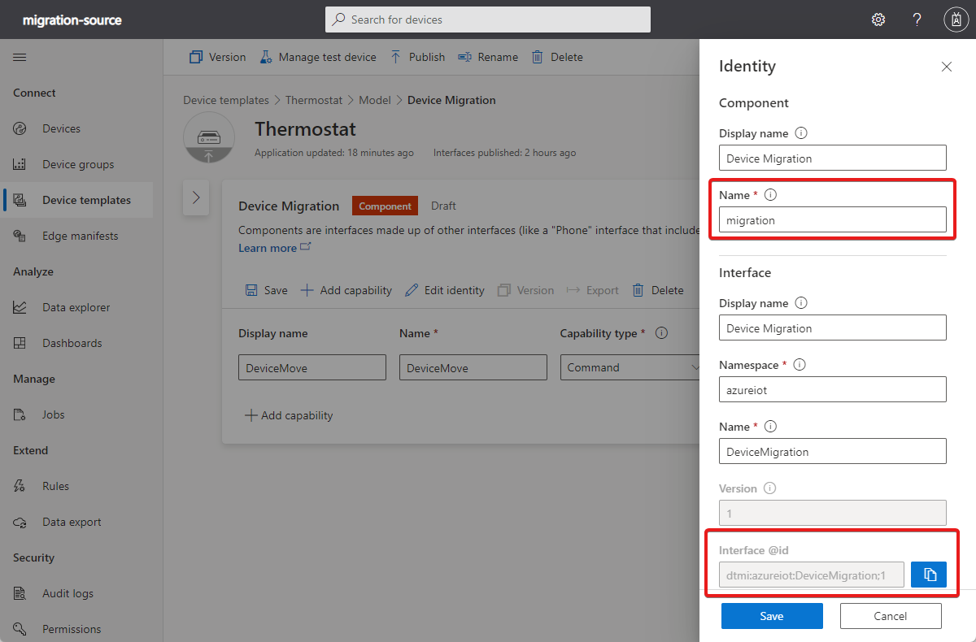Delete the device template from top toolbar
Image resolution: width=976 pixels, height=642 pixels.
[557, 57]
